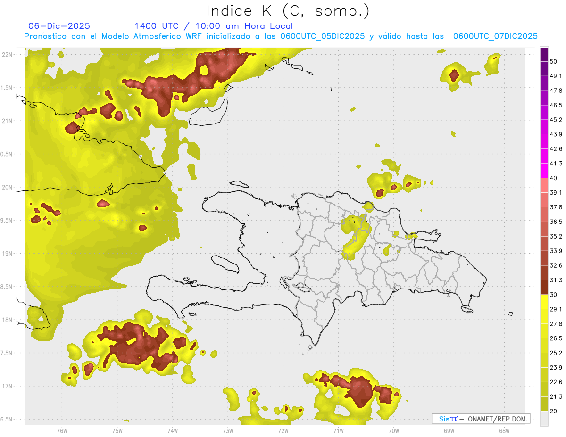
Task: Click the latitude label "18N"
Action: (7, 320)
